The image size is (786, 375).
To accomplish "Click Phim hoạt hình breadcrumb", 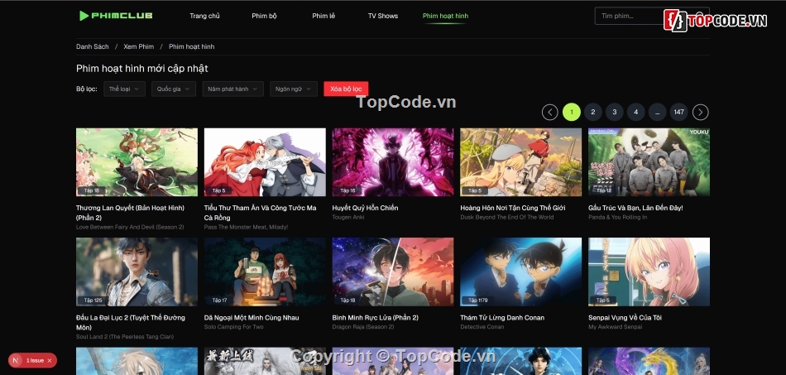I will (191, 46).
